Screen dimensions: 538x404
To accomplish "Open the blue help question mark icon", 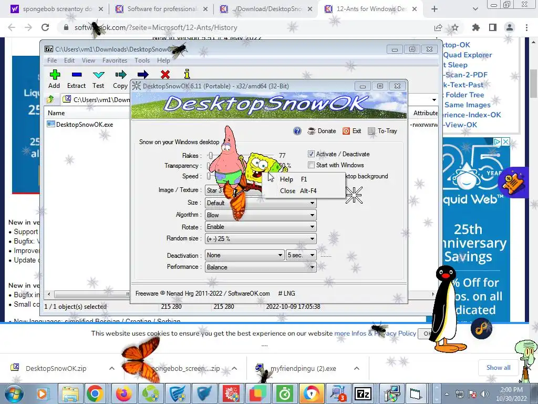I will (297, 131).
